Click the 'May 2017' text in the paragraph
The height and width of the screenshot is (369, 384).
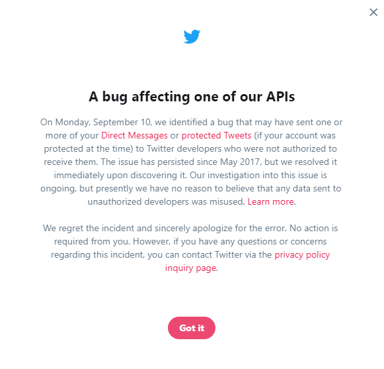239,162
